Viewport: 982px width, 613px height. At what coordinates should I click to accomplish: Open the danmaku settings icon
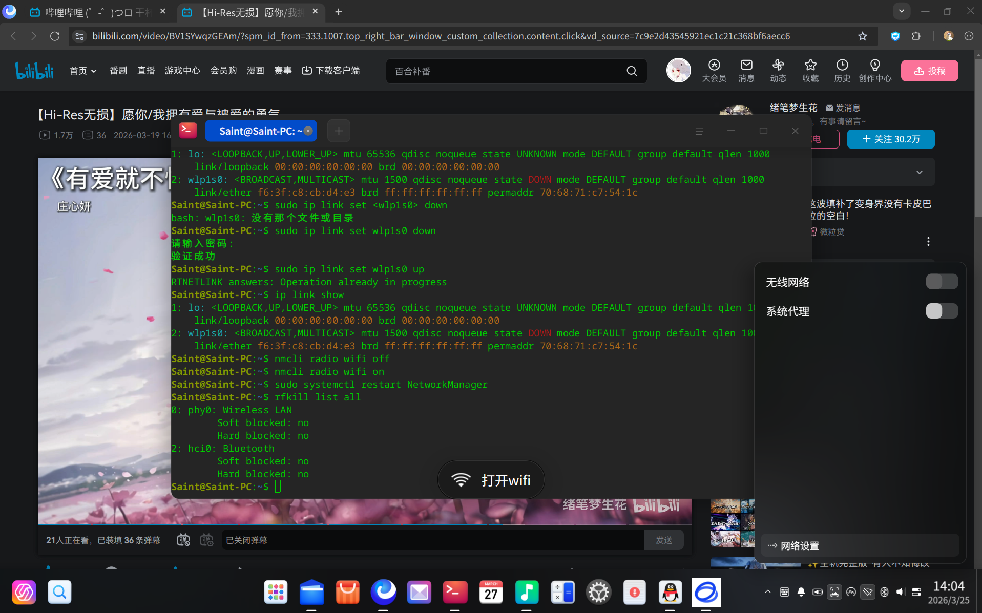pyautogui.click(x=206, y=540)
